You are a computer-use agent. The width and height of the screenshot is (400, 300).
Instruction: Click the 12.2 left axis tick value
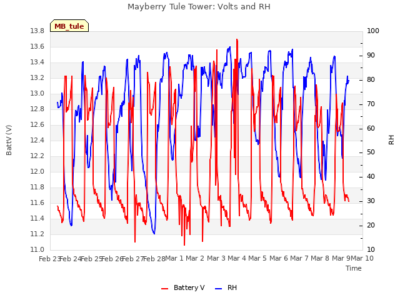tap(37, 156)
